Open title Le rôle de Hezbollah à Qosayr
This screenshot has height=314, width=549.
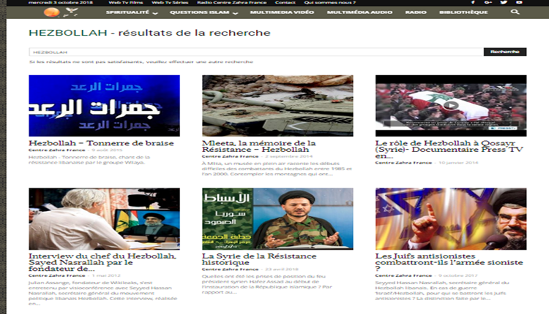coord(449,150)
